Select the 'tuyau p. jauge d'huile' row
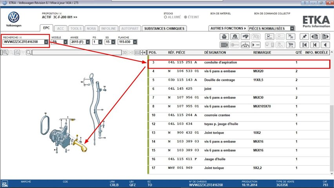 tap(239, 126)
